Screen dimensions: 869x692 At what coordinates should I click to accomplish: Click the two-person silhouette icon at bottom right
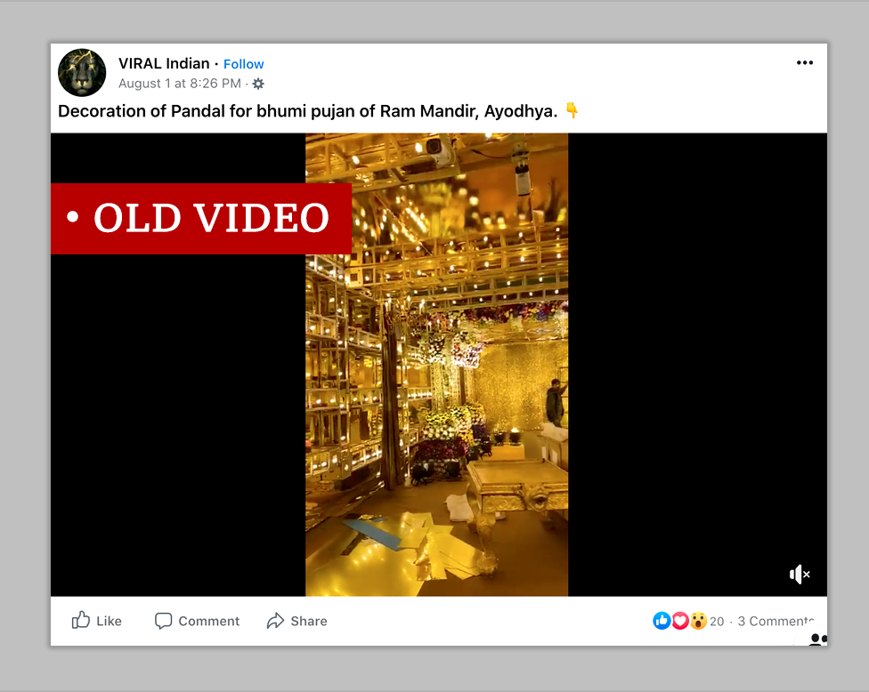point(819,640)
